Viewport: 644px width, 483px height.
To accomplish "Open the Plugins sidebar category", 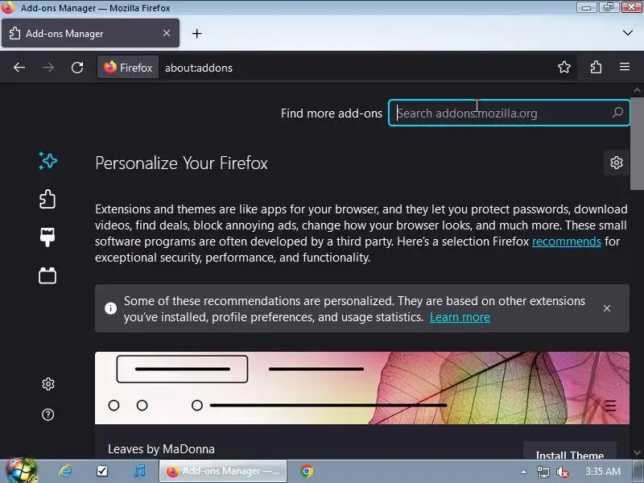I will click(x=47, y=275).
